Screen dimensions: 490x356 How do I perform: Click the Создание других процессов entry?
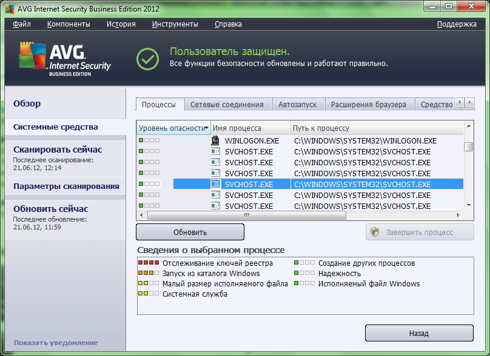pos(366,263)
